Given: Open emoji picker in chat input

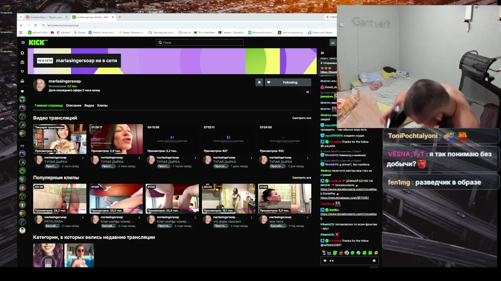Looking at the screenshot, I should [x=374, y=261].
